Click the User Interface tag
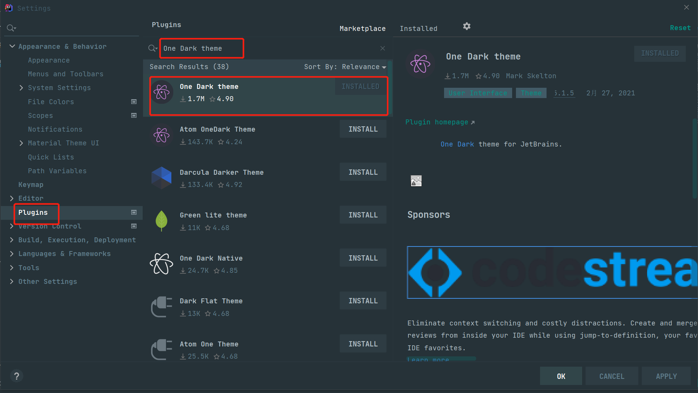The image size is (698, 393). click(x=478, y=93)
